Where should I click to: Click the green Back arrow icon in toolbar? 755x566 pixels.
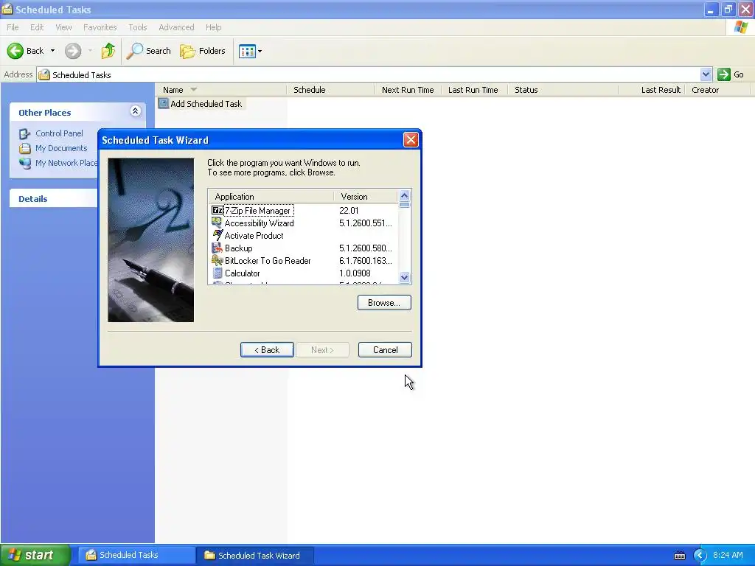tap(15, 51)
